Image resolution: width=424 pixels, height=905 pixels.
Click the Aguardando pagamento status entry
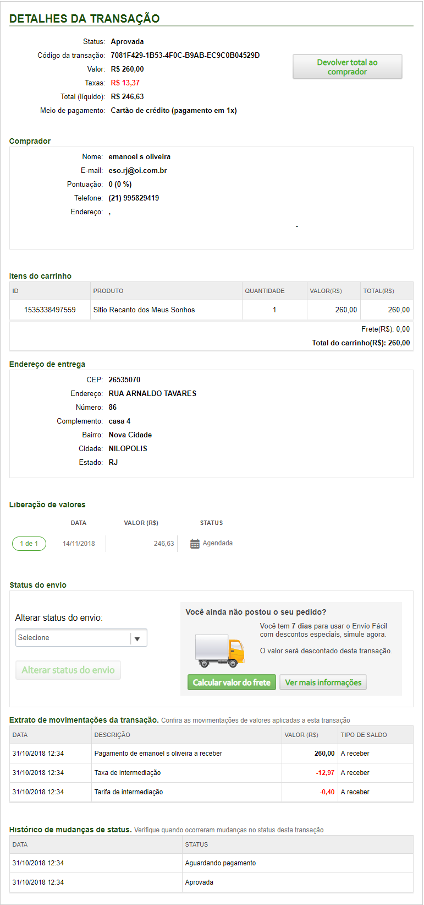coord(221,863)
